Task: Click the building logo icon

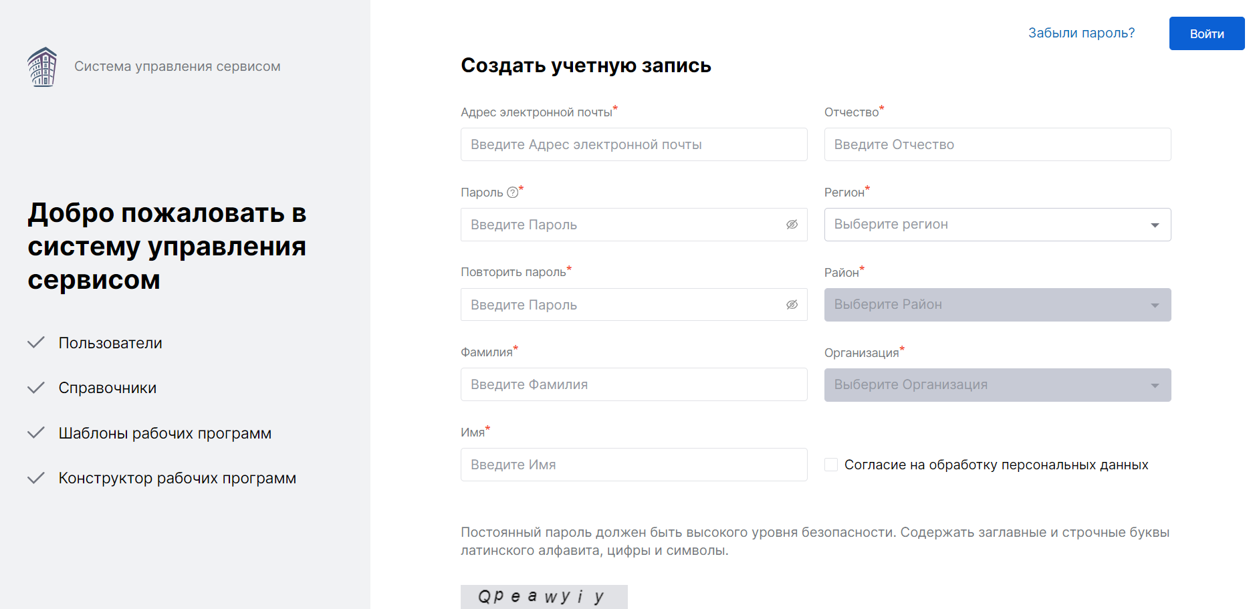Action: coord(42,67)
